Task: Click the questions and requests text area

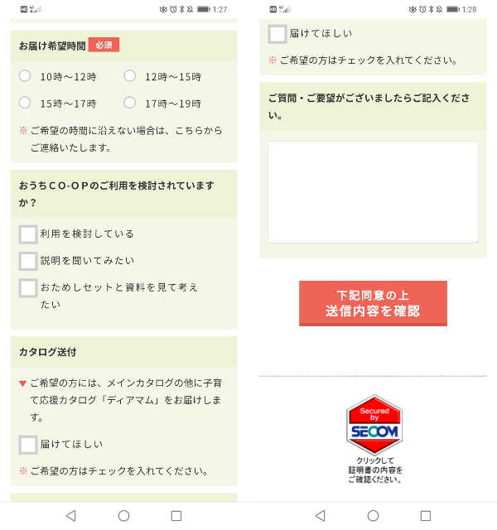Action: tap(373, 192)
